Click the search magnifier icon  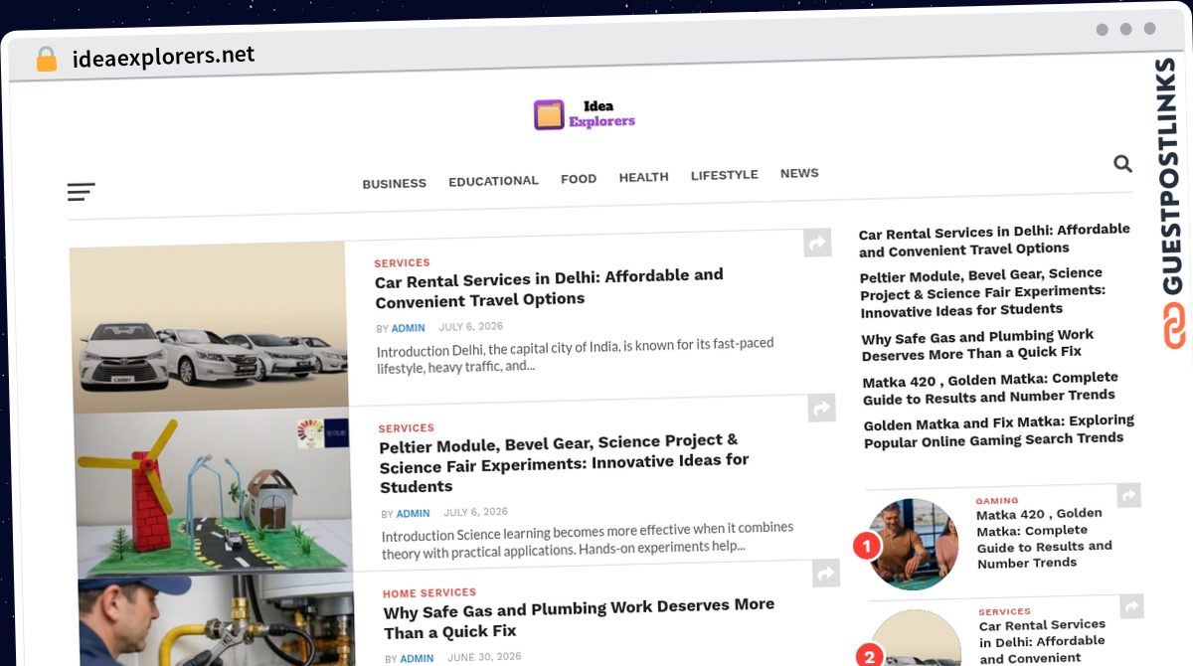click(1122, 164)
